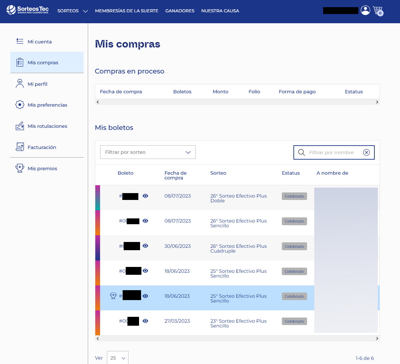Click the 26° Sorteo Efectivo Plus Sencillo link
This screenshot has height=364, width=400.
coord(238,223)
